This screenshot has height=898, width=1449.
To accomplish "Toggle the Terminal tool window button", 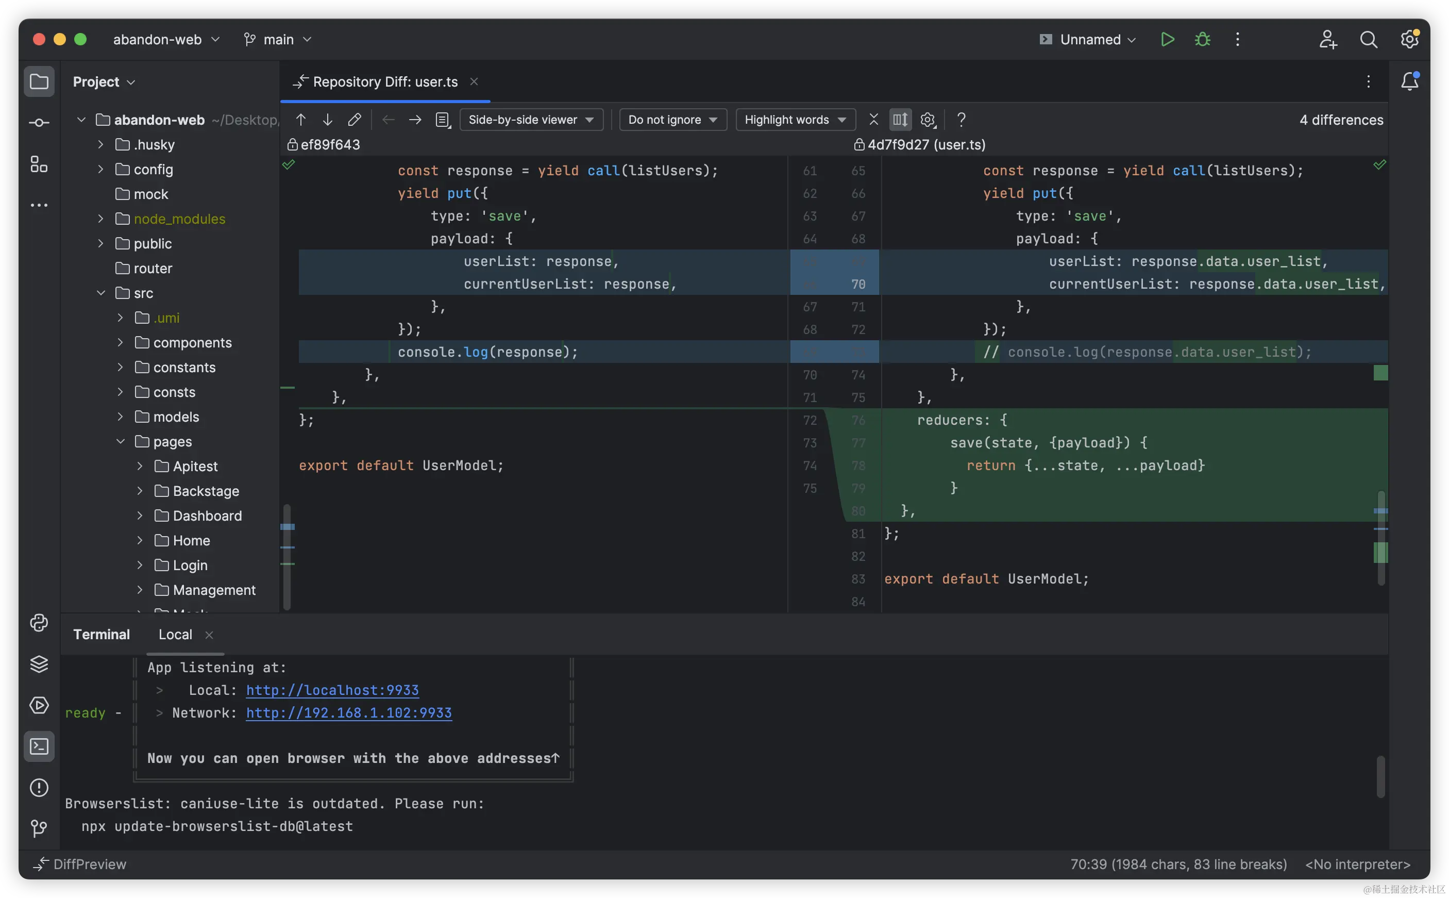I will [39, 746].
